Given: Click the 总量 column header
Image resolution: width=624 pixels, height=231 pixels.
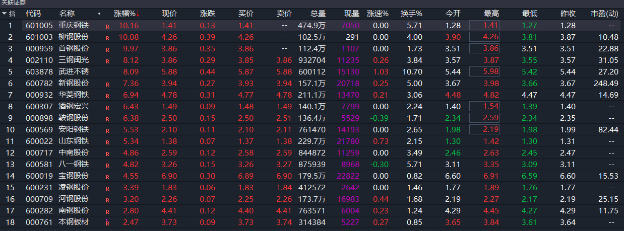Looking at the screenshot, I should coord(318,14).
